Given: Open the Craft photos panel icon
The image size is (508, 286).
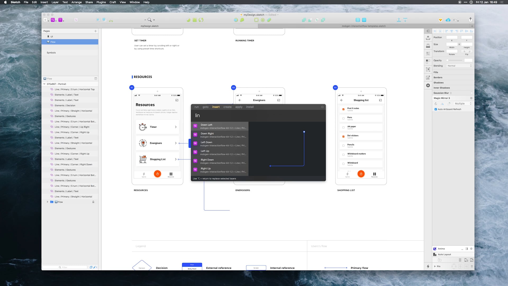Looking at the screenshot, I should [x=428, y=77].
